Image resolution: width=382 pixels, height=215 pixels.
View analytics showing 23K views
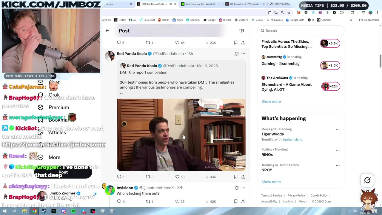coord(210,43)
